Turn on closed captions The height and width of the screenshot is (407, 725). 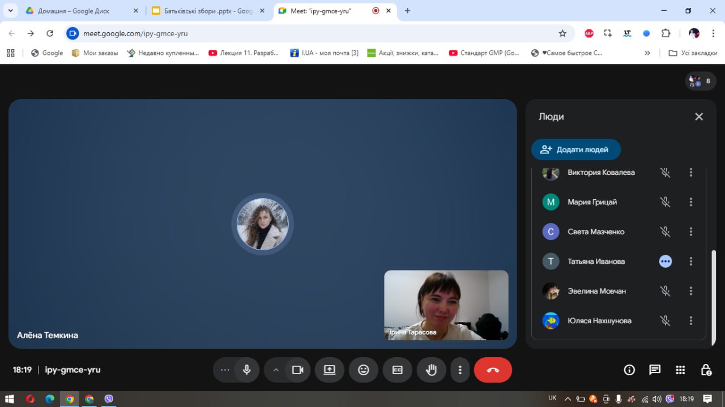point(398,370)
